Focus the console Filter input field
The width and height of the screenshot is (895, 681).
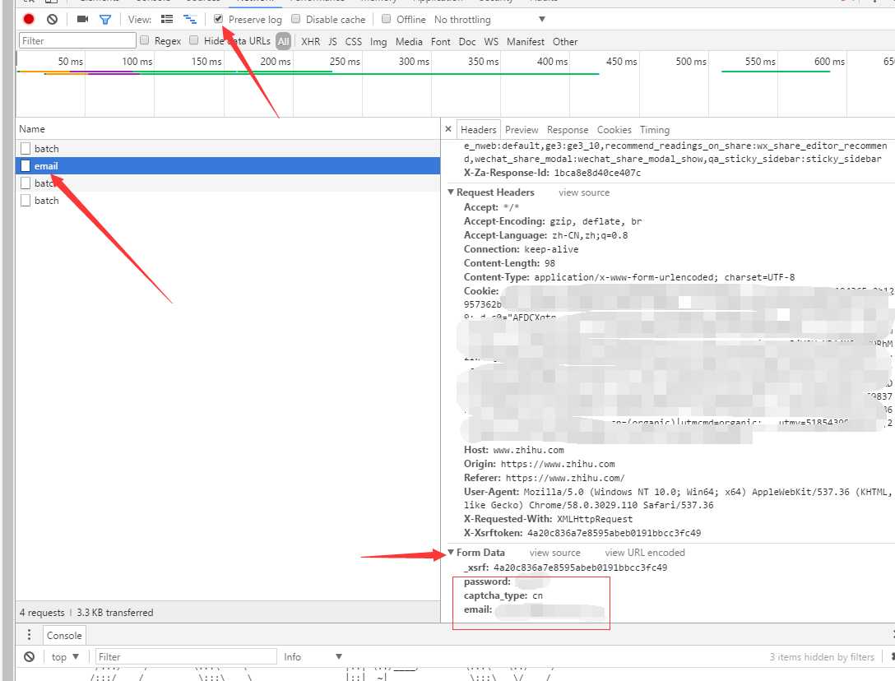186,656
